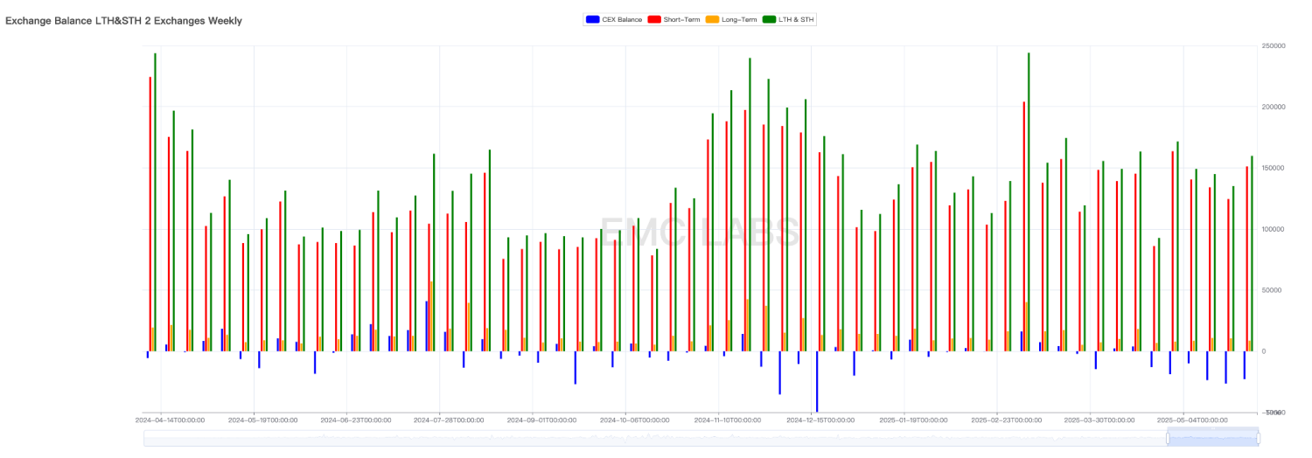Image resolution: width=1312 pixels, height=458 pixels.
Task: Toggle the Long-Term series legend label
Action: click(x=739, y=19)
